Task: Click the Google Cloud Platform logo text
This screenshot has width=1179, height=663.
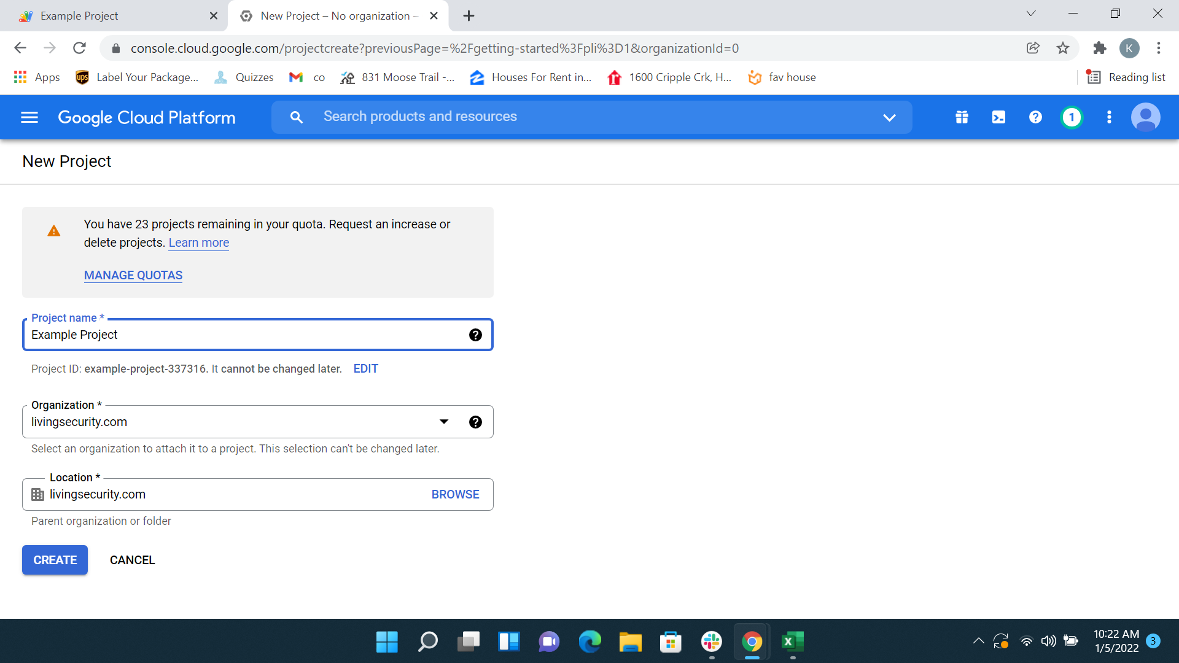Action: (147, 117)
